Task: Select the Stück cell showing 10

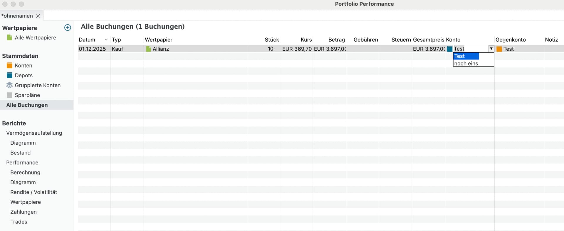Action: point(270,49)
